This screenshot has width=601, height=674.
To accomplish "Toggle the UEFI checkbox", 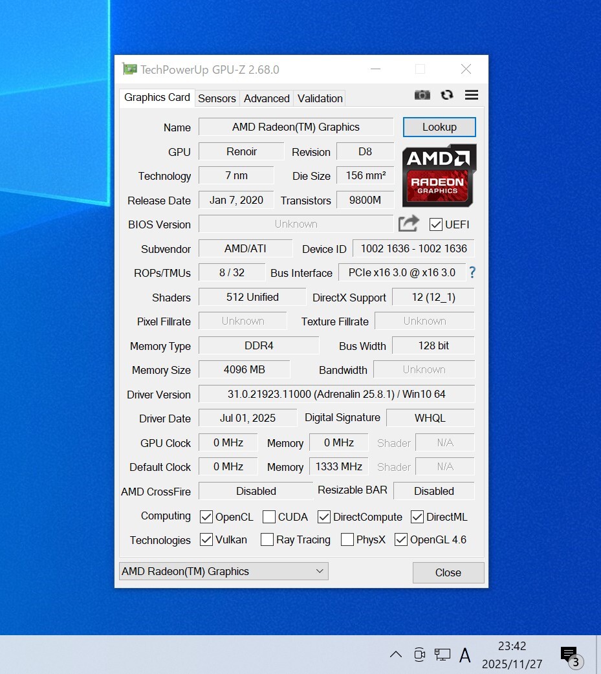I will (436, 225).
